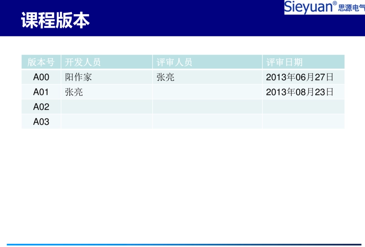Click developer 张亮 in the A01 row
The image size is (365, 247).
click(x=74, y=92)
